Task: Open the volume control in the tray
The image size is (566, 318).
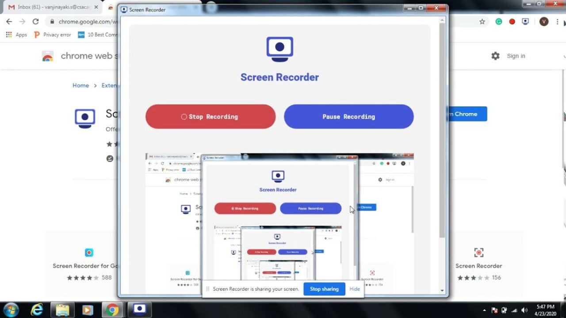Action: [x=524, y=310]
